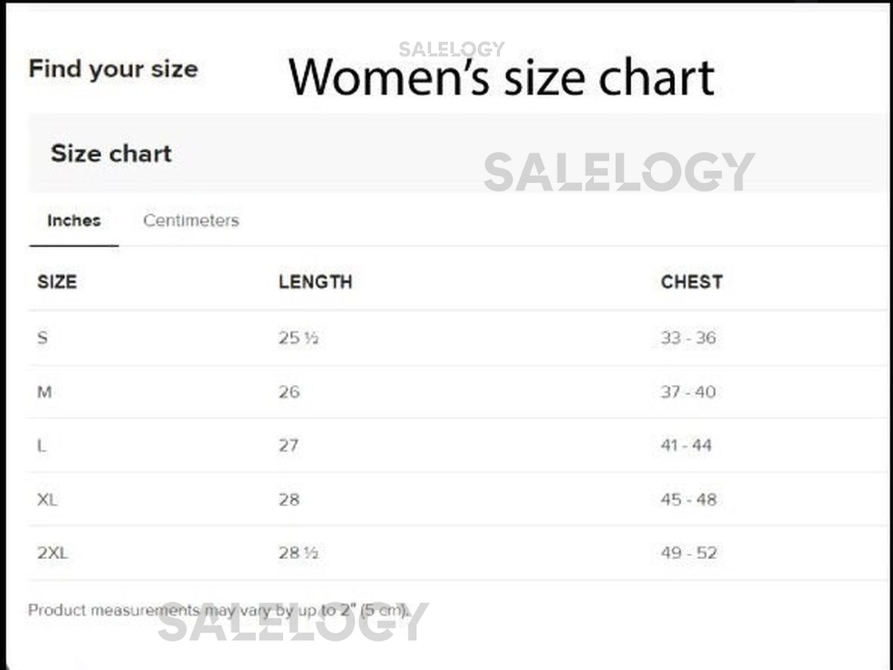Click the 45 - 48 chest value
The width and height of the screenshot is (893, 670).
pos(688,500)
